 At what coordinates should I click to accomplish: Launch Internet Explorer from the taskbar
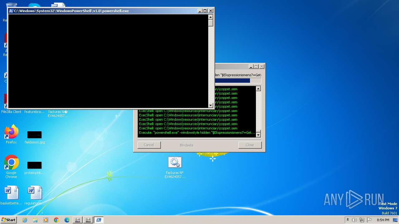(25, 220)
